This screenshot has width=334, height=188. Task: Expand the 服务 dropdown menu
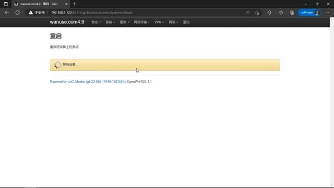pyautogui.click(x=124, y=22)
